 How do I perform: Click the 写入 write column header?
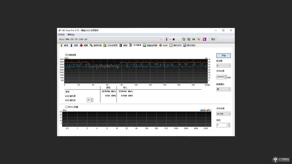pyautogui.click(x=125, y=87)
